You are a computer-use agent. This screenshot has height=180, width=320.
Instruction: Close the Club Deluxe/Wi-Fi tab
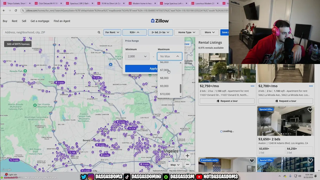[61, 3]
